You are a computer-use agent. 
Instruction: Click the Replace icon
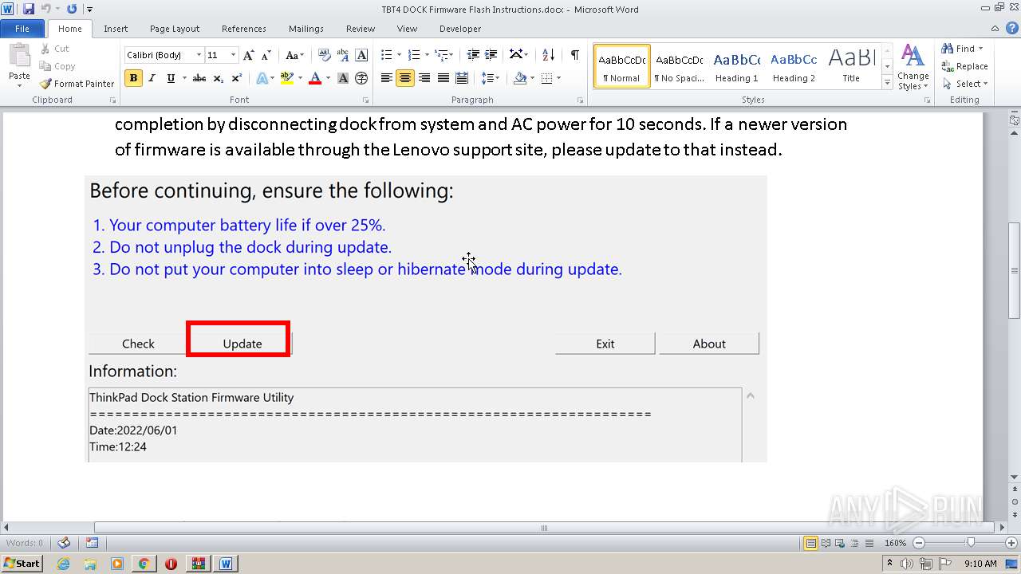pos(964,66)
